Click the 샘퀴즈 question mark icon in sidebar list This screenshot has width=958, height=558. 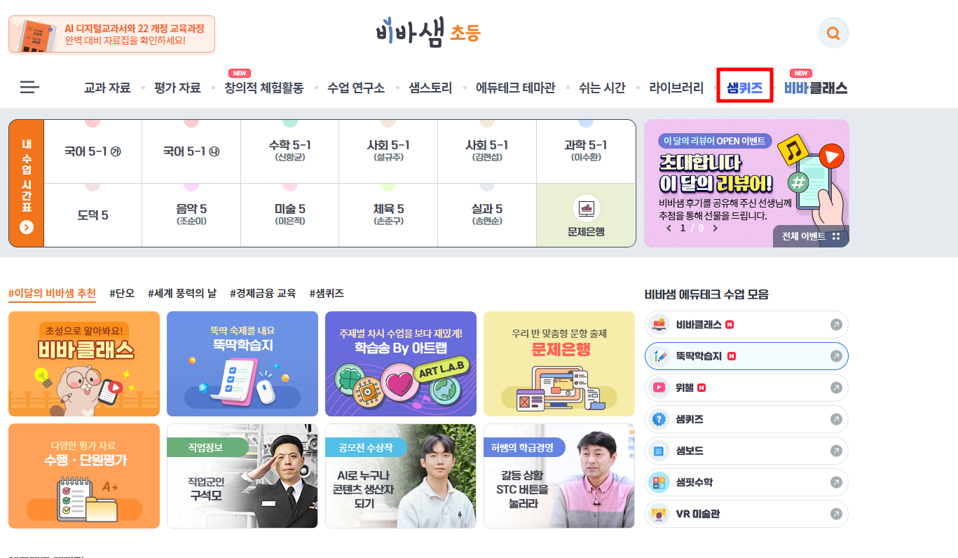(659, 419)
